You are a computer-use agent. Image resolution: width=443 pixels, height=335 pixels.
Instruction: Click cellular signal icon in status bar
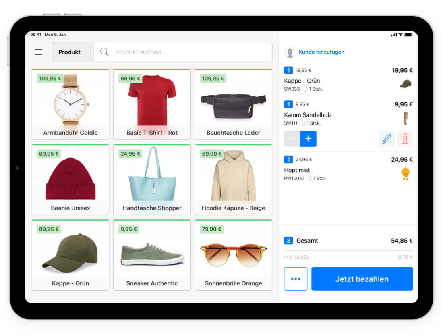pyautogui.click(x=394, y=35)
